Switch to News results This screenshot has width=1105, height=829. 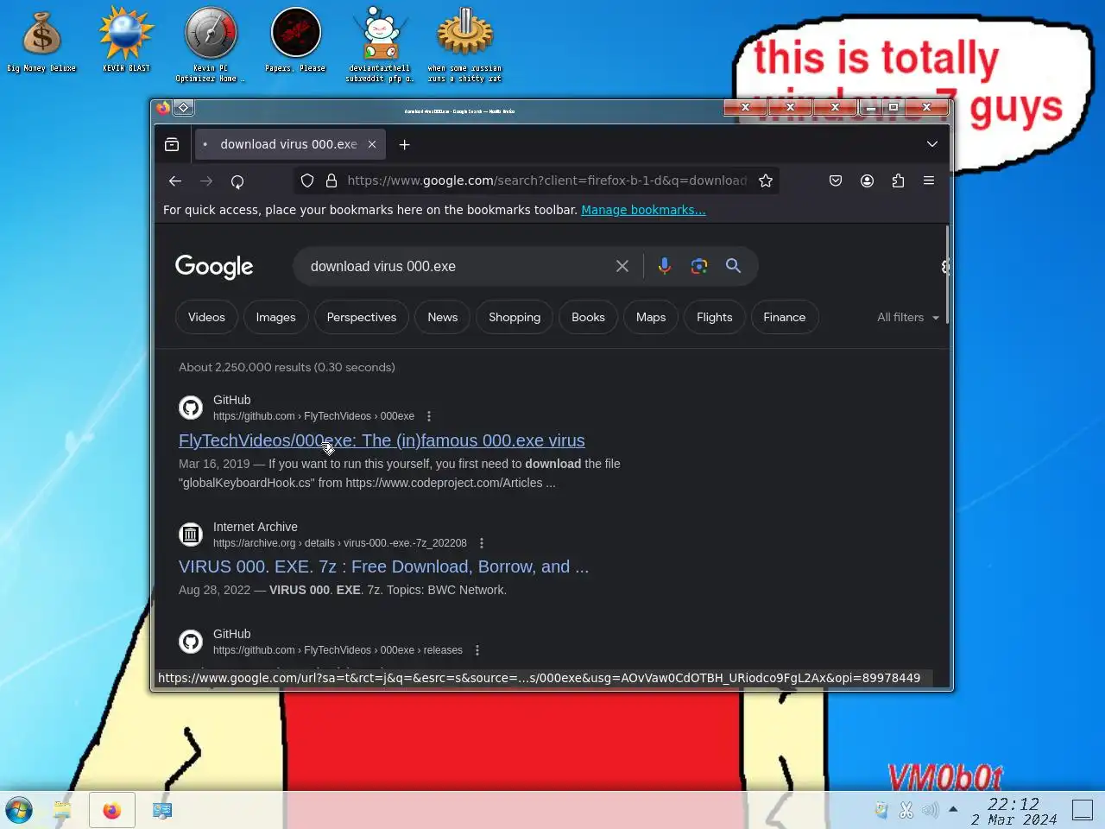tap(443, 317)
